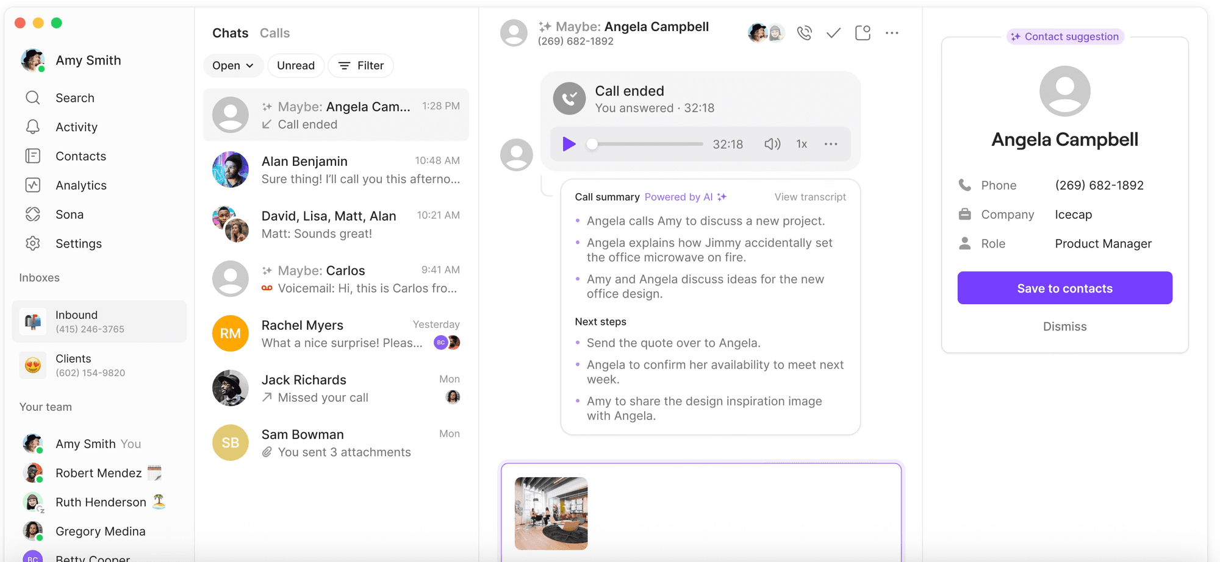The width and height of the screenshot is (1220, 562).
Task: Click Angela Campbell's avatar in chat header
Action: (x=514, y=33)
